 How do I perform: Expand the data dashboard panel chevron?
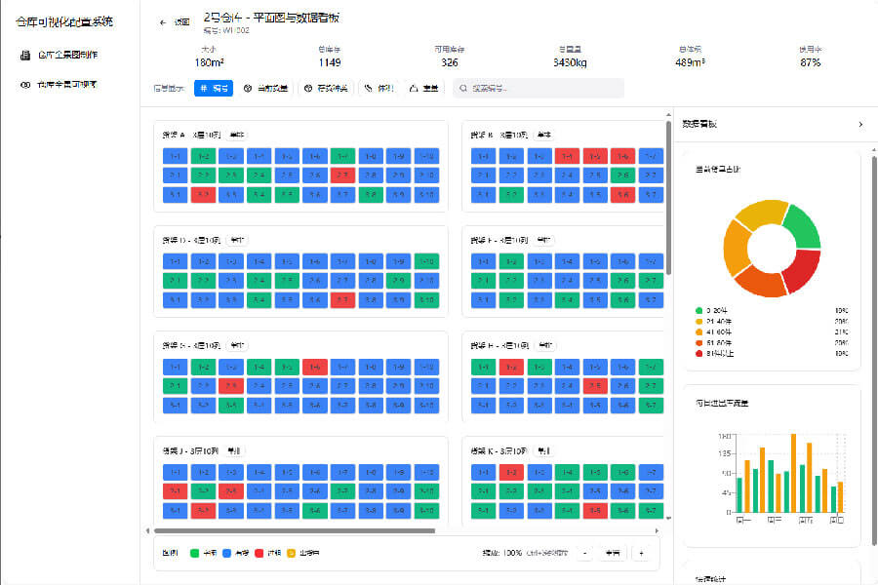(859, 124)
